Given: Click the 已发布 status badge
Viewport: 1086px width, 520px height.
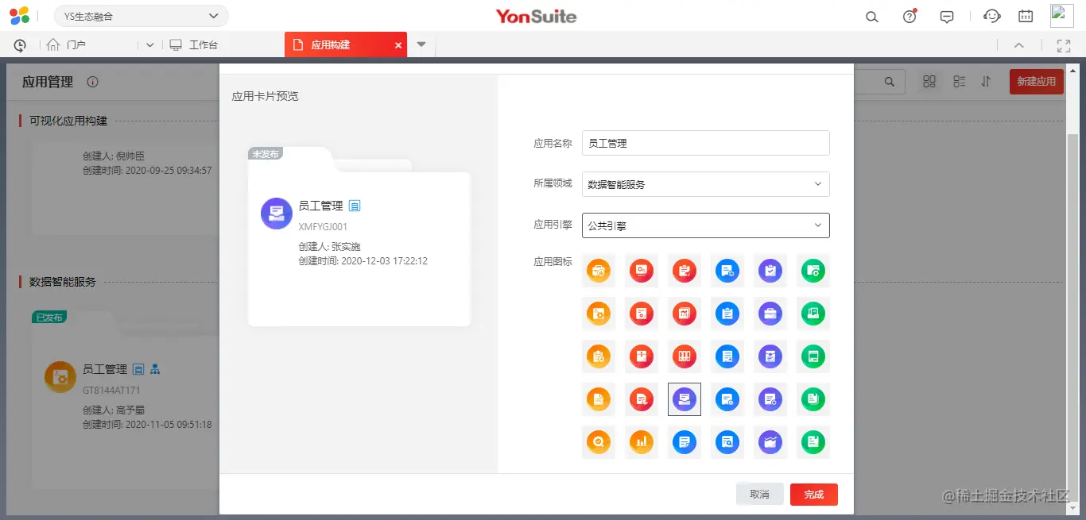Looking at the screenshot, I should (x=50, y=318).
